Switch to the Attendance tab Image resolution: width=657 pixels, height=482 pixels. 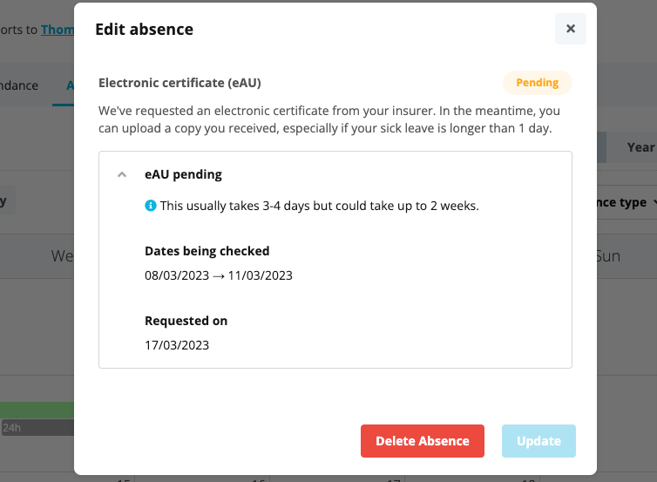(19, 85)
